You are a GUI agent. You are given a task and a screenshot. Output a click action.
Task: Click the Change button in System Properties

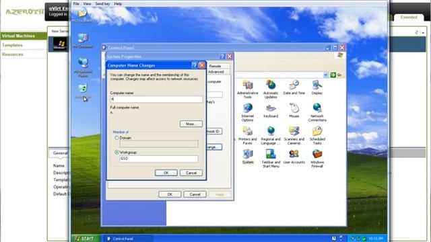[x=214, y=147]
